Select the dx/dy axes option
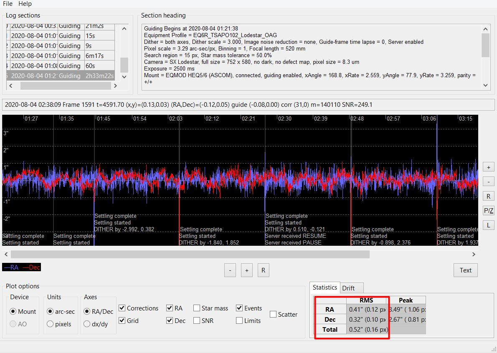This screenshot has height=353, width=497. [x=87, y=324]
